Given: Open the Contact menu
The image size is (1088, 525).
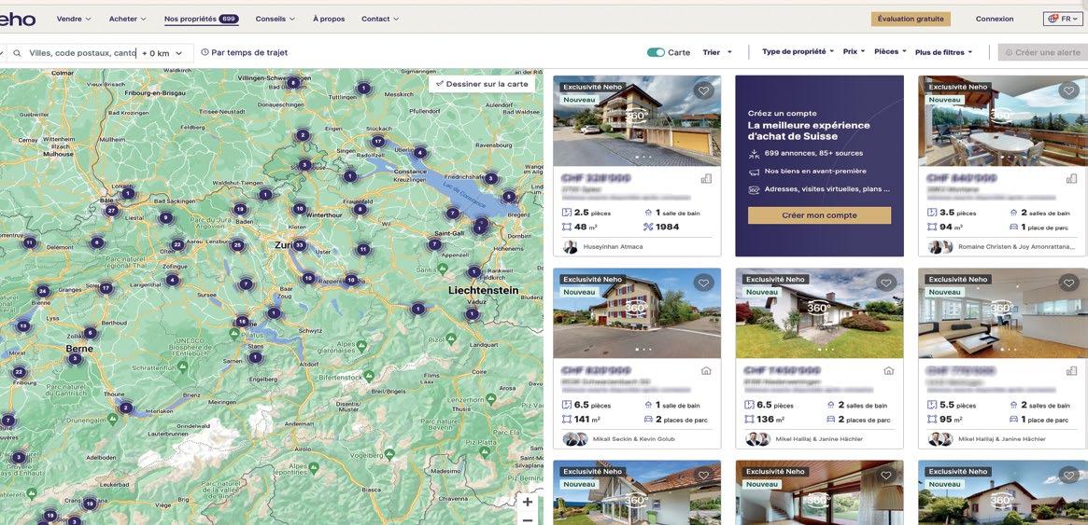Looking at the screenshot, I should pos(379,19).
